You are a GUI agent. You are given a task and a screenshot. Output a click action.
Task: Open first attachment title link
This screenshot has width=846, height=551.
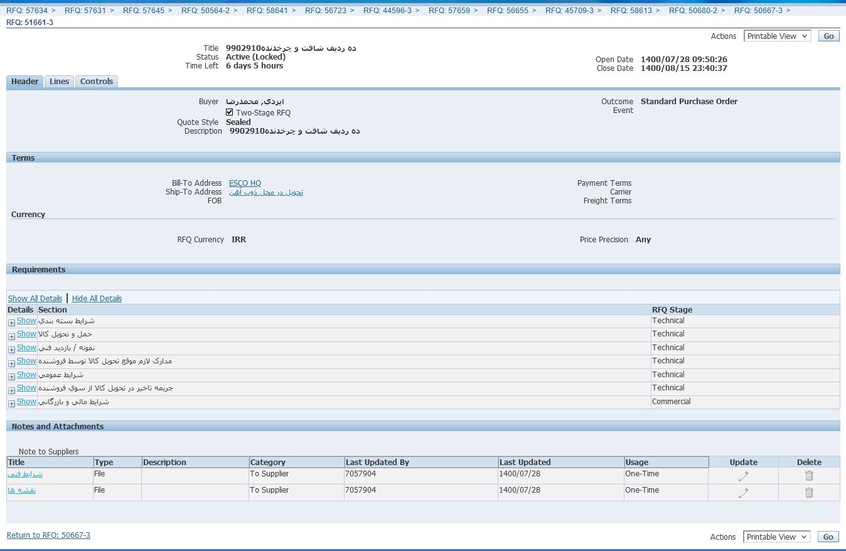coord(25,474)
